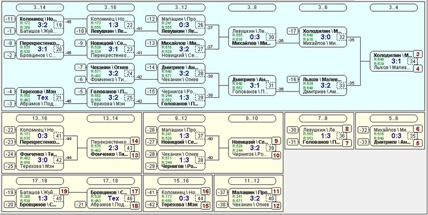The width and height of the screenshot is (428, 215).
Task: Click dashed match number 39 box
Action: pos(270,148)
